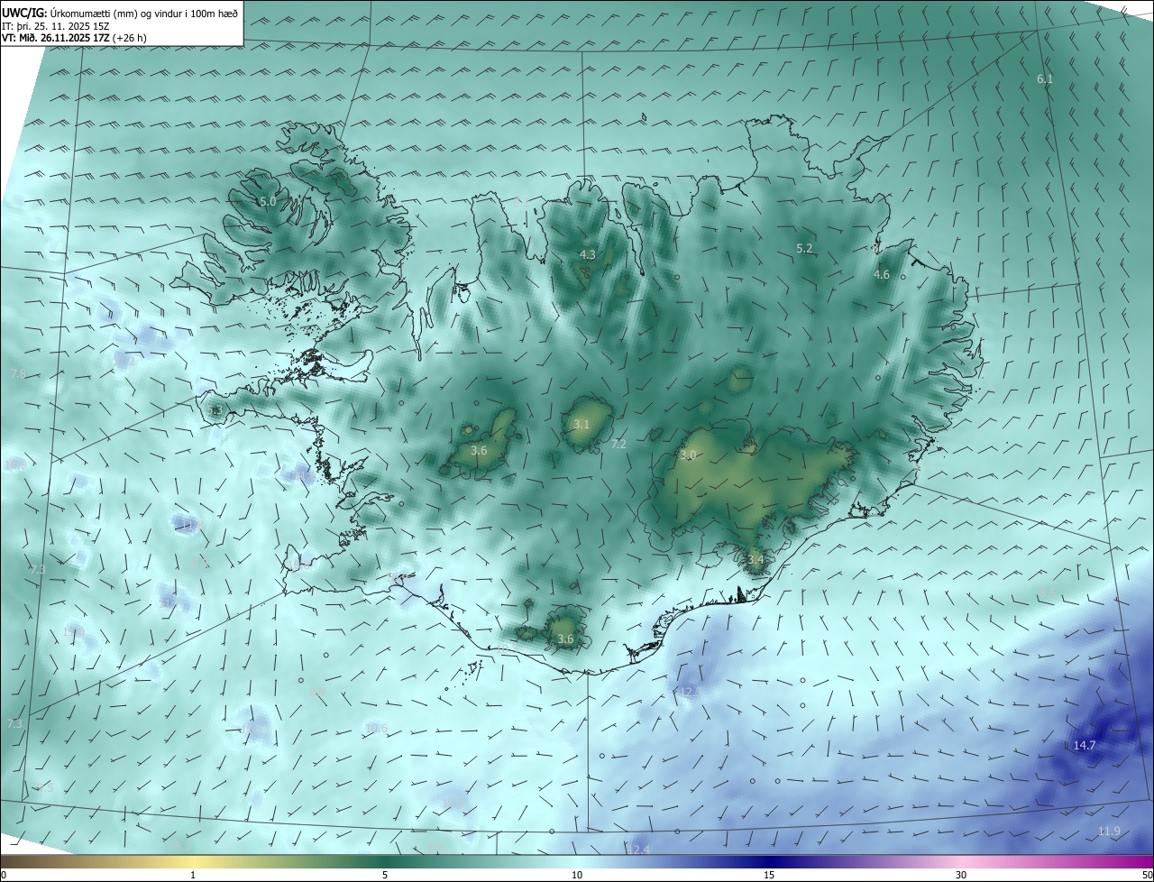Click the colorbar tick label 15
Screen dimensions: 1154x882
tap(769, 875)
